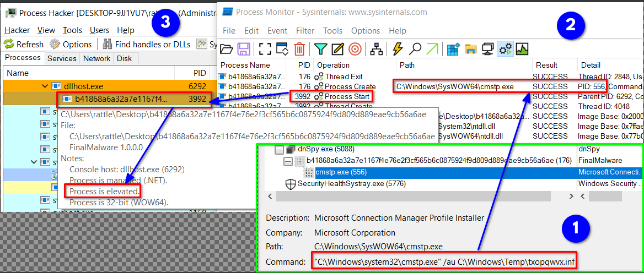Collapse the b41868a6a32a7e... (176) tree node
Image resolution: width=644 pixels, height=273 pixels.
[x=289, y=161]
